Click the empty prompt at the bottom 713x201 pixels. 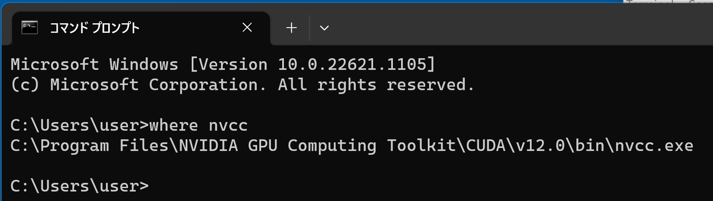(x=79, y=186)
